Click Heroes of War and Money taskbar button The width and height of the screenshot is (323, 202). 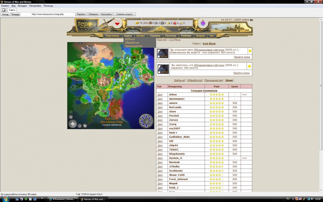[94, 199]
